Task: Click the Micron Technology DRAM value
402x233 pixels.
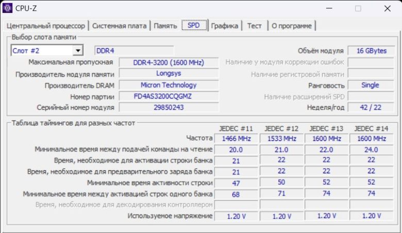Action: (169, 85)
